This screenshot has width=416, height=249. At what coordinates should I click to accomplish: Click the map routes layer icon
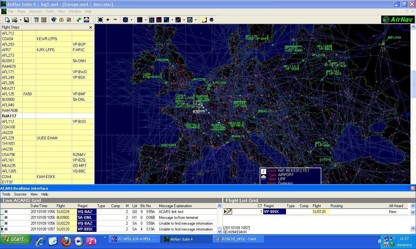pos(140,20)
